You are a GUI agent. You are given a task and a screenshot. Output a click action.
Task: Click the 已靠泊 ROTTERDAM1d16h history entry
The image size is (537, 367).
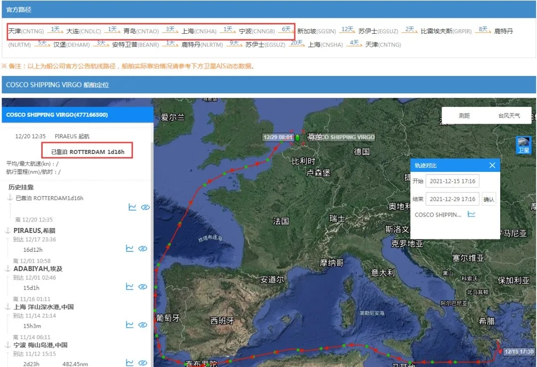[x=49, y=198]
